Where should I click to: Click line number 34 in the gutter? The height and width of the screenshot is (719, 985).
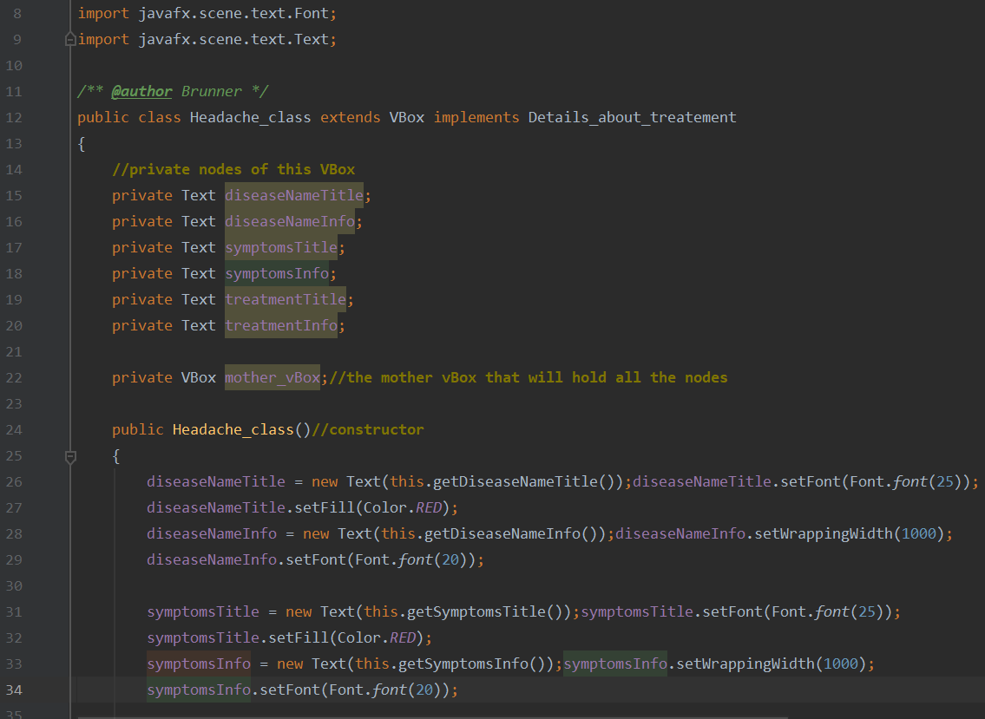click(14, 690)
